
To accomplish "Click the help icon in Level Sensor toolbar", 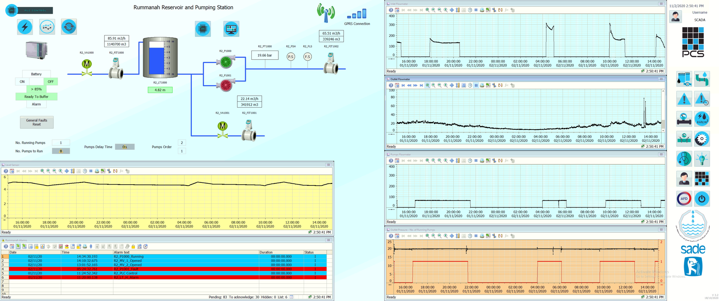I will coord(6,171).
